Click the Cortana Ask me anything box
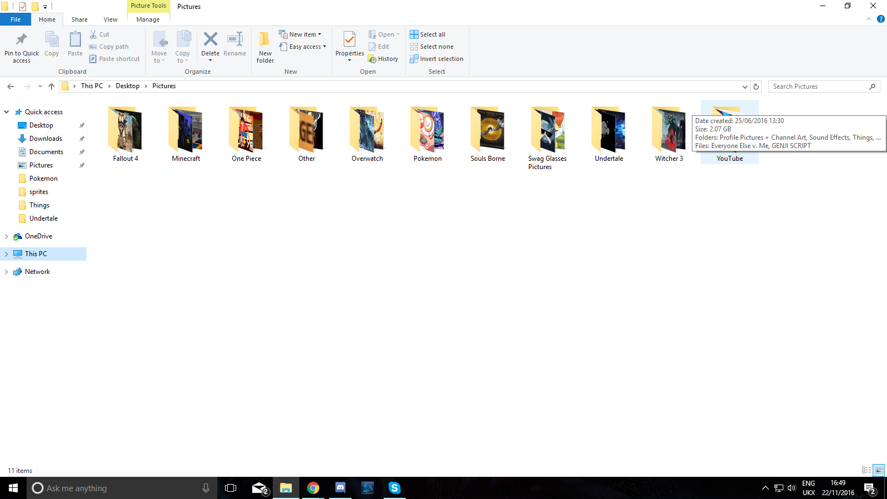Image resolution: width=887 pixels, height=499 pixels. [x=122, y=488]
